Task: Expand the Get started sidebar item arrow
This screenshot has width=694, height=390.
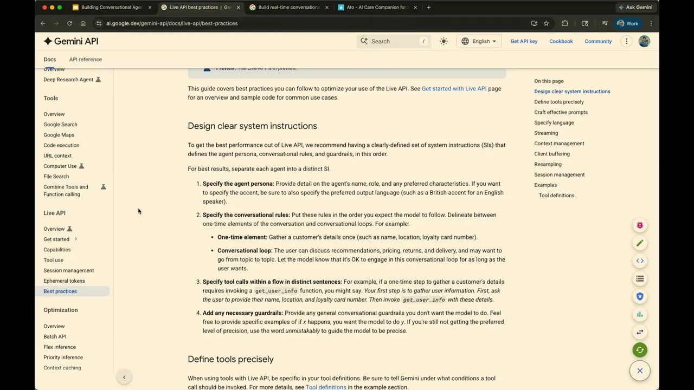Action: click(75, 239)
